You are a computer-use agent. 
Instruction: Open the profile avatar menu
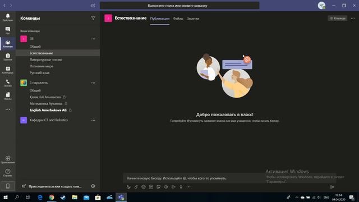[x=321, y=6]
